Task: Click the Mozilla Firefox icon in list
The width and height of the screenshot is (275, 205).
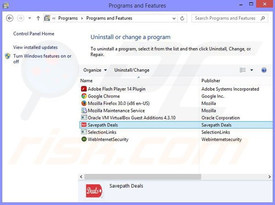Action: [x=84, y=103]
